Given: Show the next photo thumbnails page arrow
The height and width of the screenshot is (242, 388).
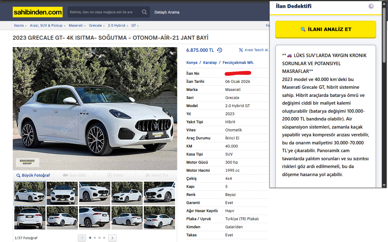Looking at the screenshot, I should coord(112,238).
